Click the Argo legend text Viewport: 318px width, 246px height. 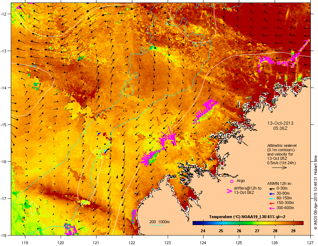point(241,181)
